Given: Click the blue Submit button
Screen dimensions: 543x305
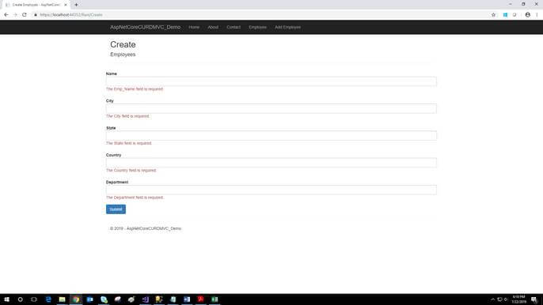Looking at the screenshot, I should tap(116, 209).
